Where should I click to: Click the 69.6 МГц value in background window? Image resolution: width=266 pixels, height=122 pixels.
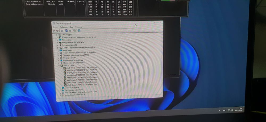52,4
